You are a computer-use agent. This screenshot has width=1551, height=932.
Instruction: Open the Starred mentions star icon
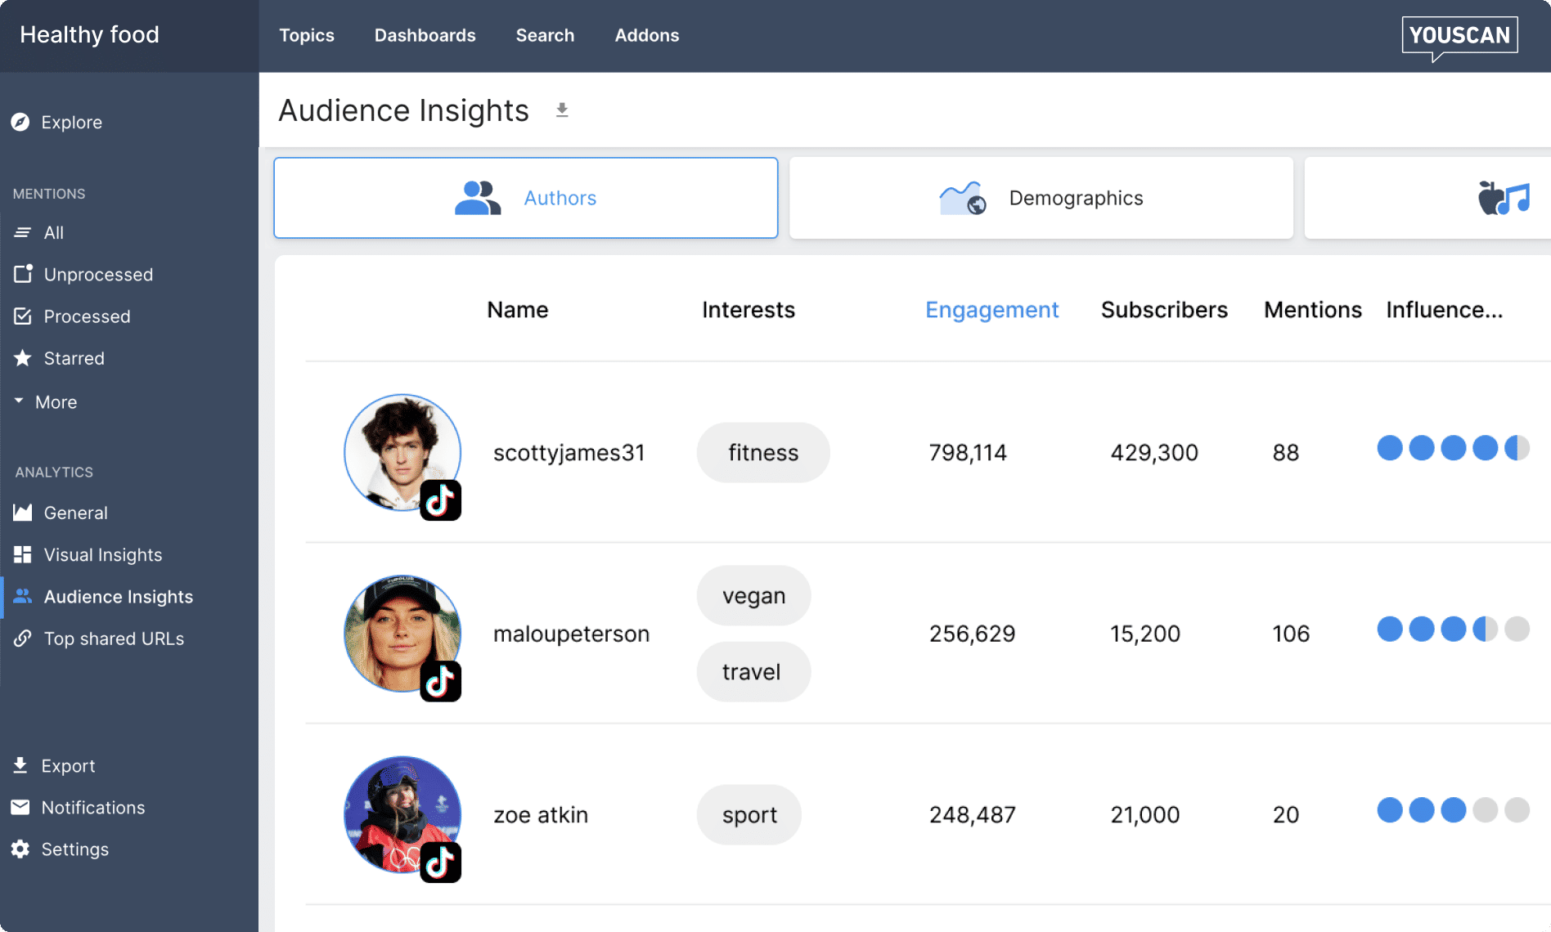coord(23,358)
